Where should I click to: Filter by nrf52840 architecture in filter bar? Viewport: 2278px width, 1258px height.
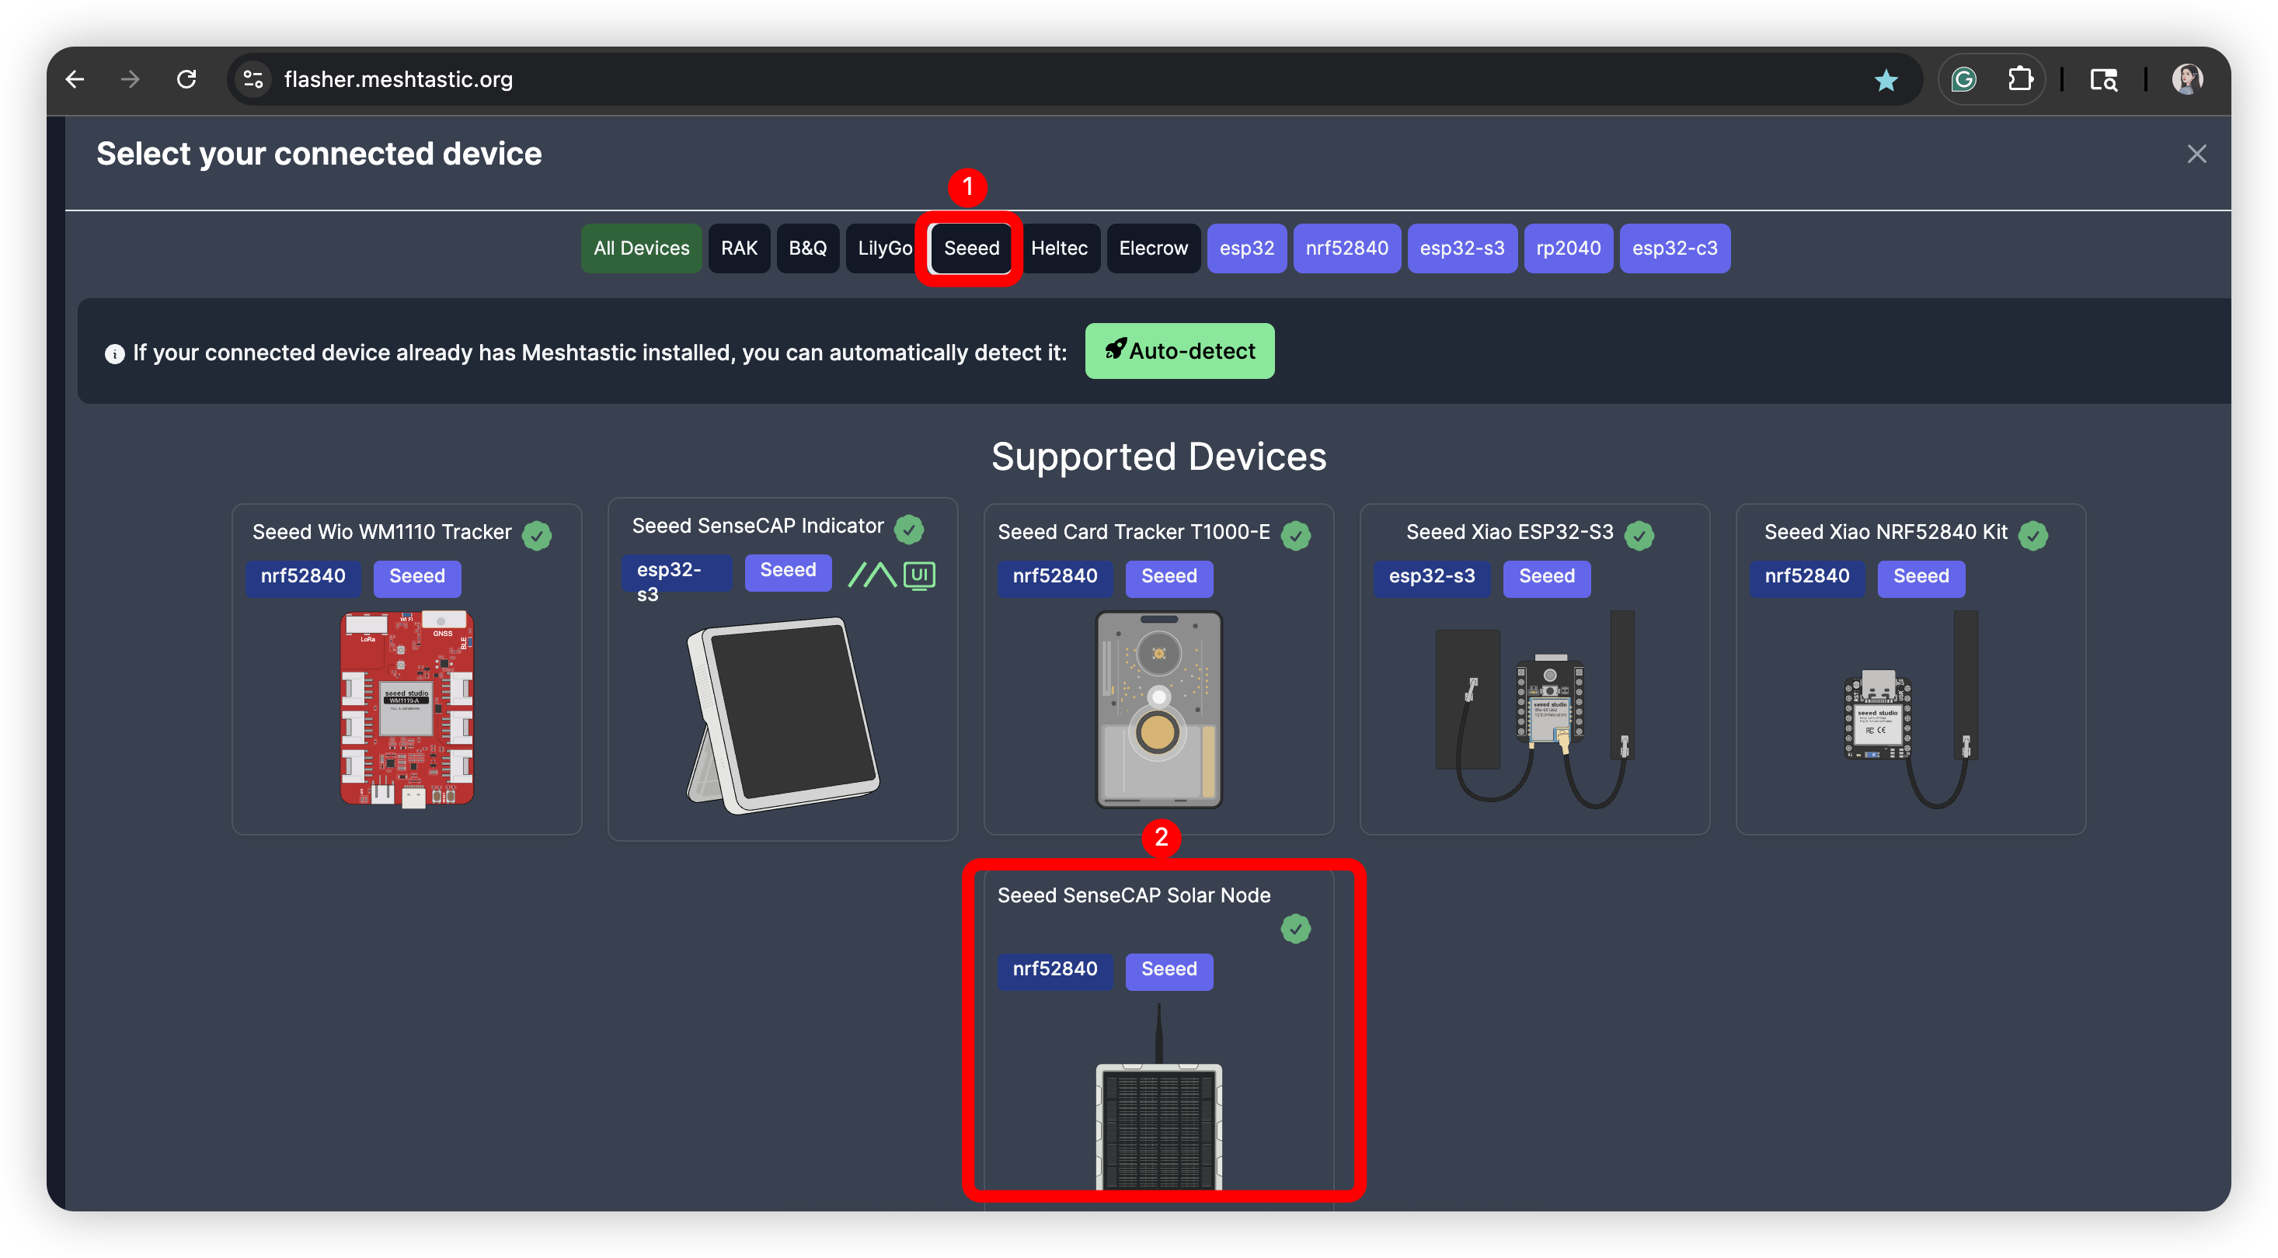pos(1346,248)
